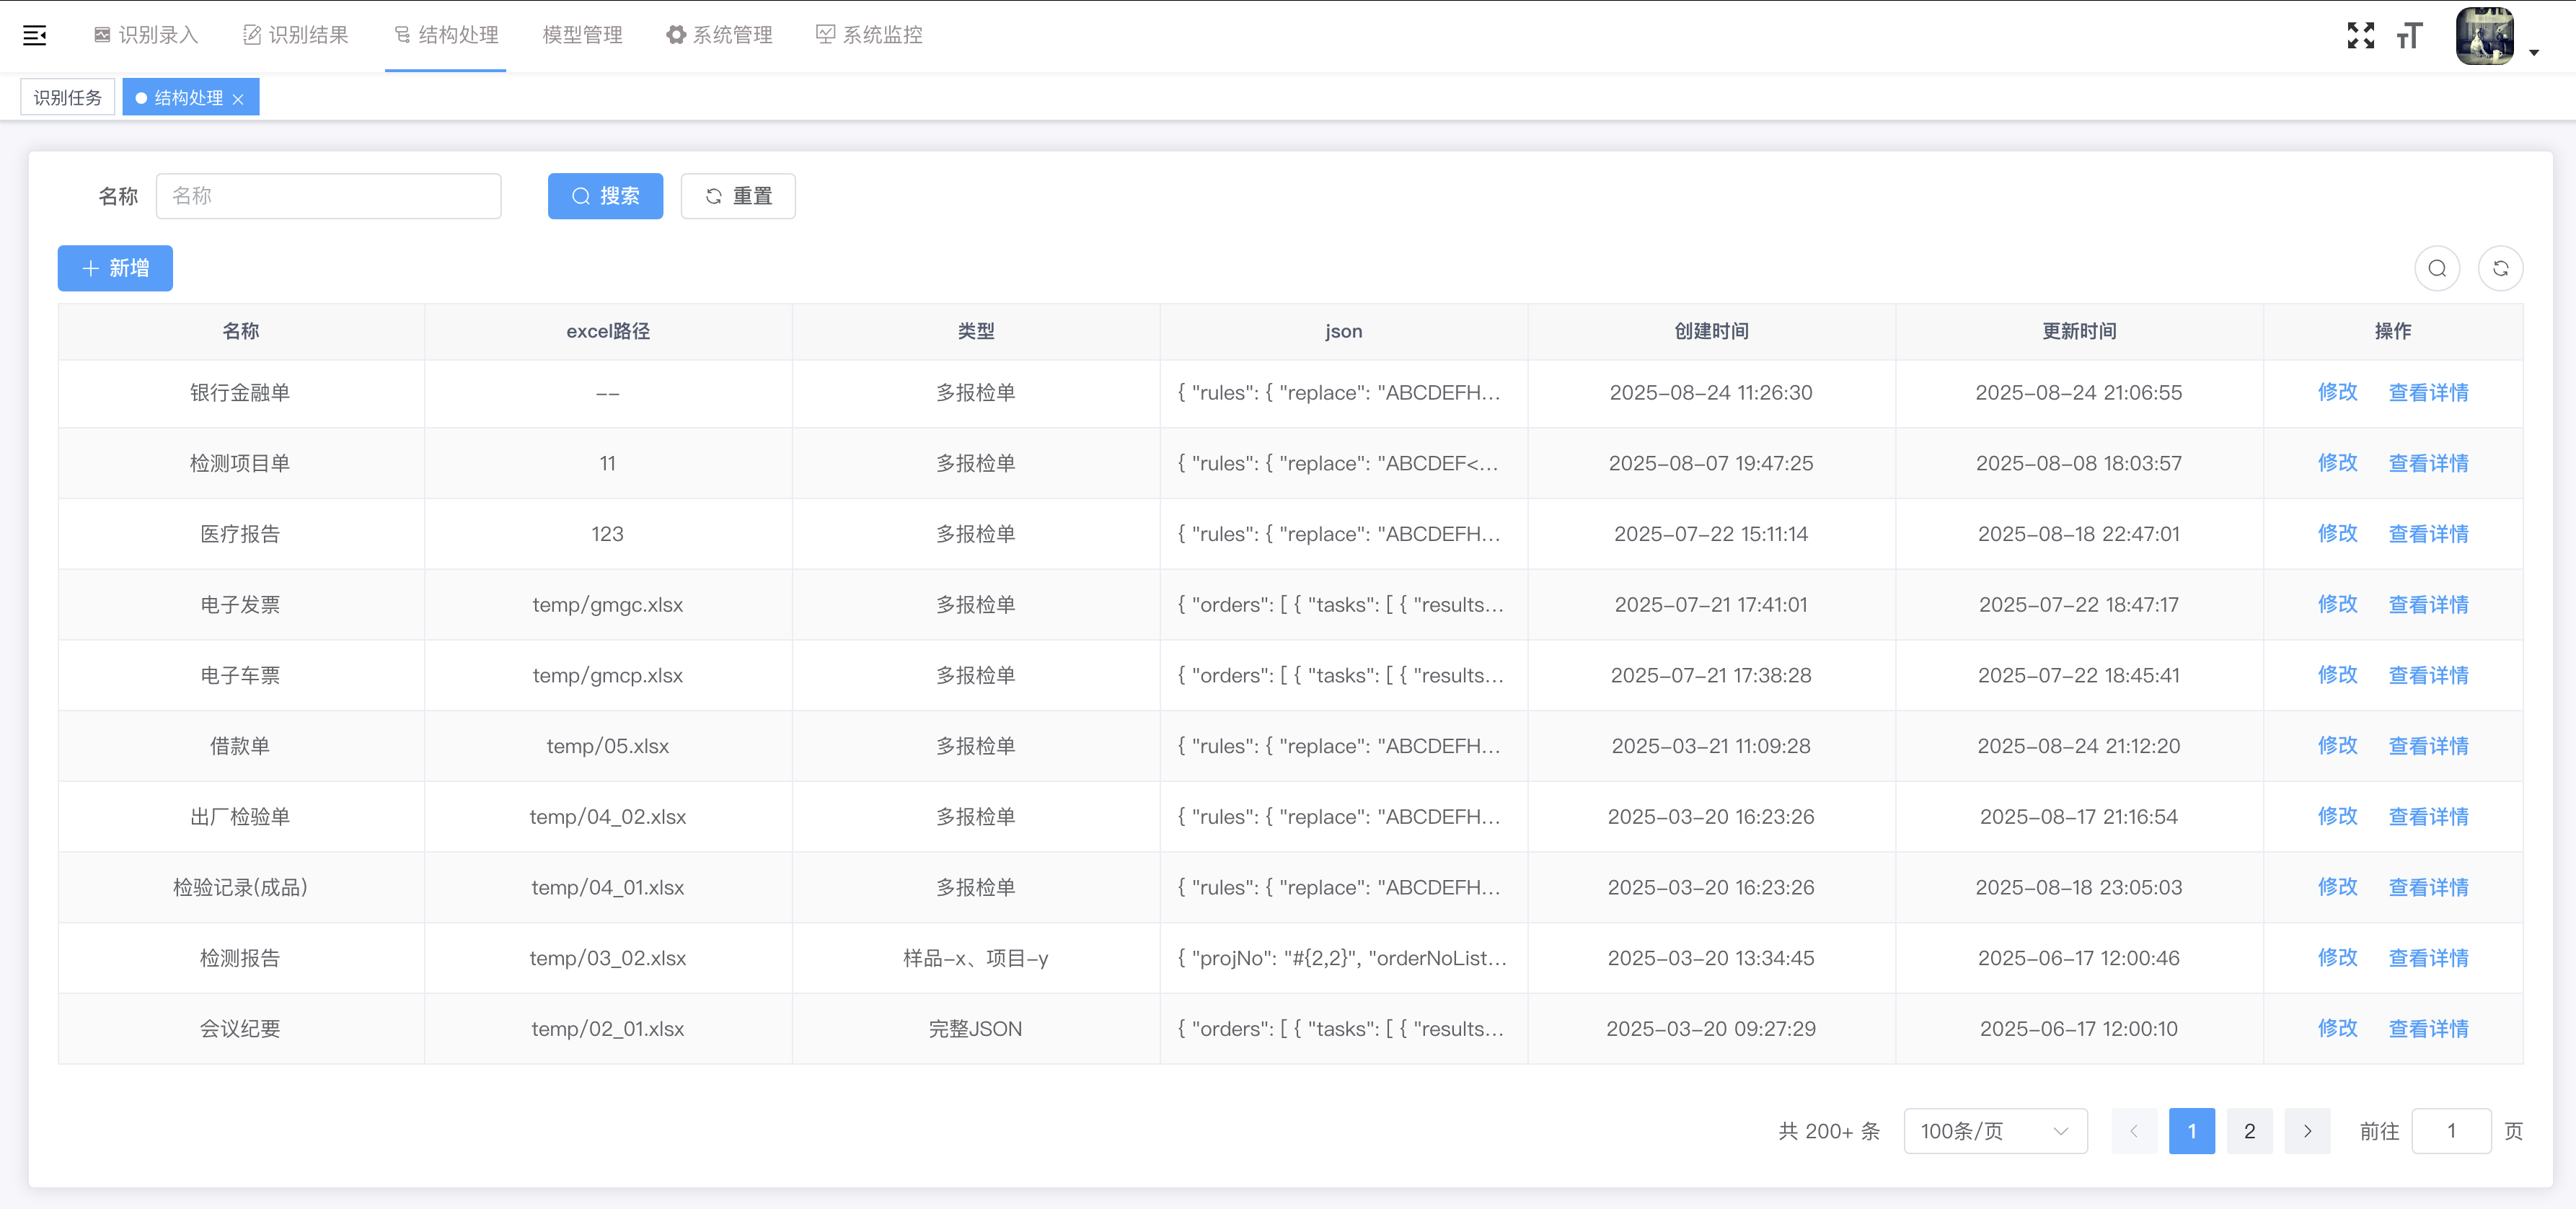Click the temp/02_01.xlsx path cell
This screenshot has width=2576, height=1209.
pyautogui.click(x=608, y=1029)
